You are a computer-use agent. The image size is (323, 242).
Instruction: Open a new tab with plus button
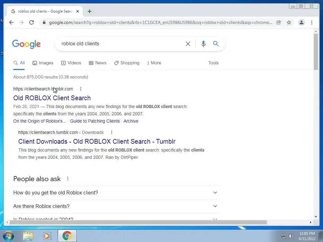click(90, 11)
